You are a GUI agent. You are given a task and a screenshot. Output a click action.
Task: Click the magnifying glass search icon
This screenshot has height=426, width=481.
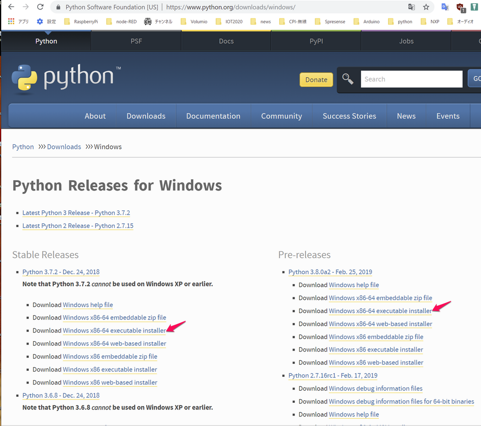point(348,79)
